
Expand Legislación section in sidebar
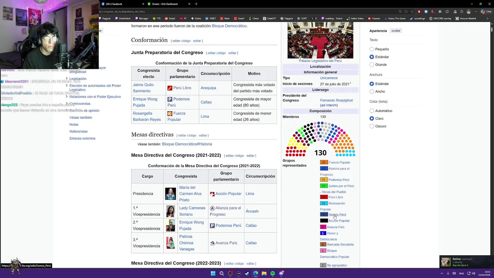tap(66, 78)
